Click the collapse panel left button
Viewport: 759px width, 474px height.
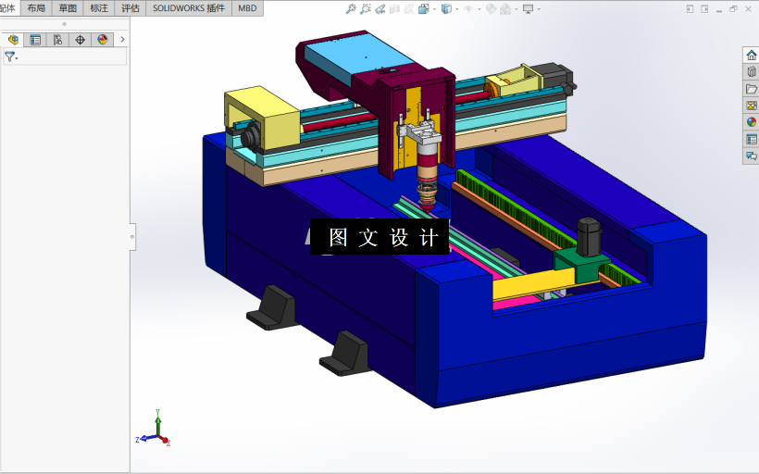(x=690, y=9)
